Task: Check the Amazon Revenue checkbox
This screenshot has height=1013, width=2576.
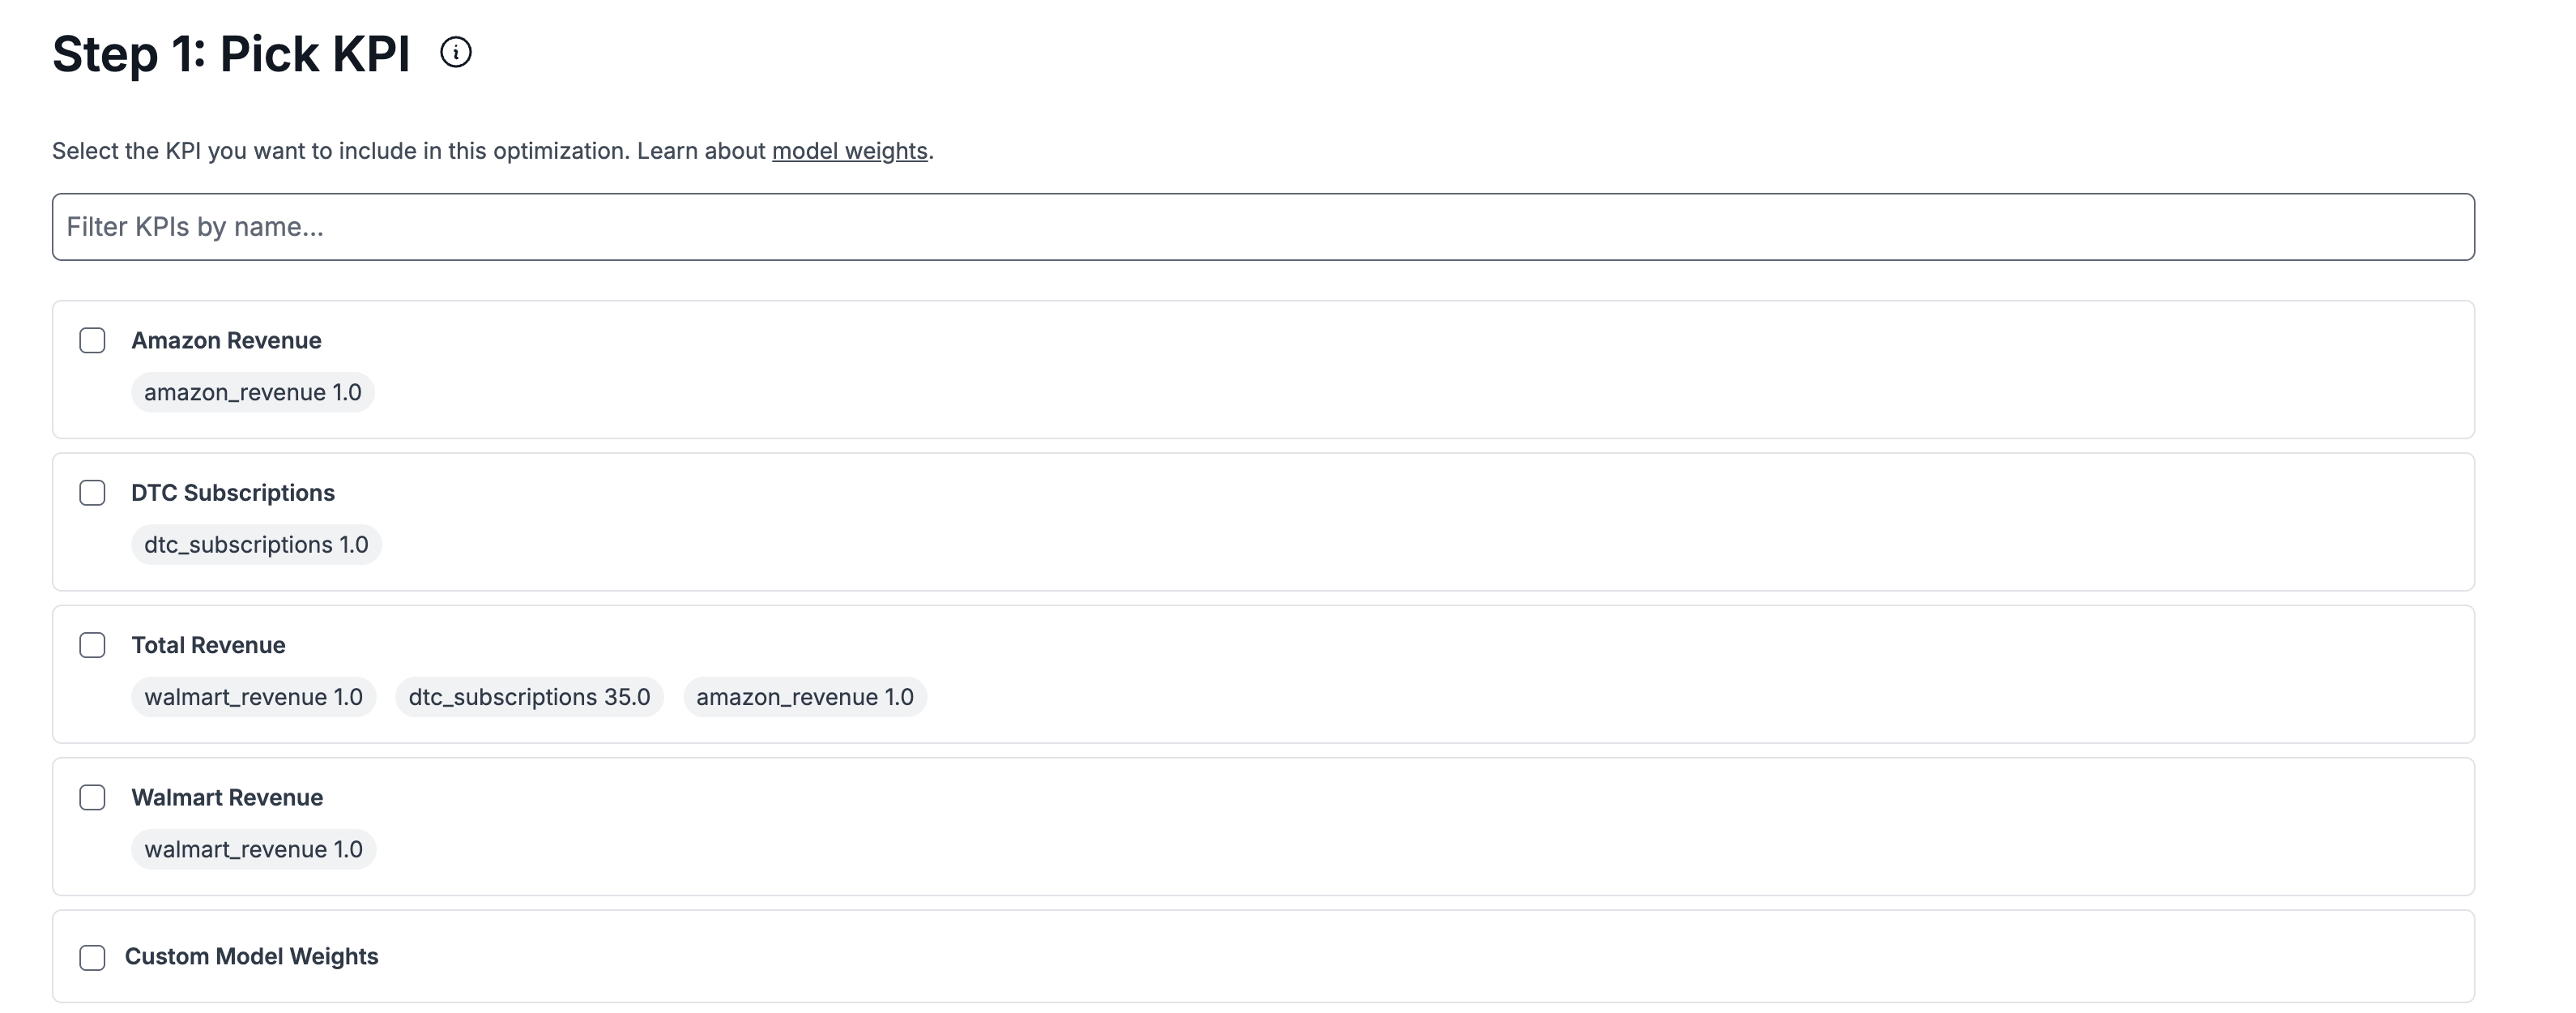Action: pyautogui.click(x=92, y=340)
